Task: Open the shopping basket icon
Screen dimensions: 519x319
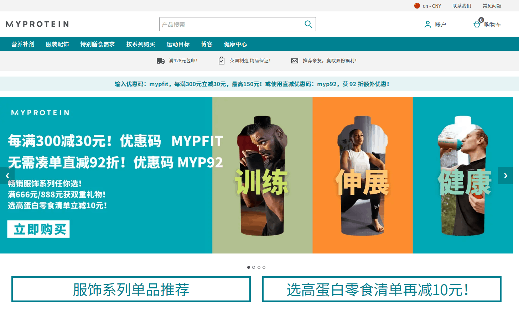Action: 477,24
